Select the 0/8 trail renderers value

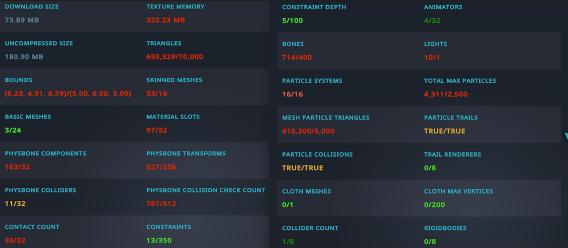tap(429, 168)
